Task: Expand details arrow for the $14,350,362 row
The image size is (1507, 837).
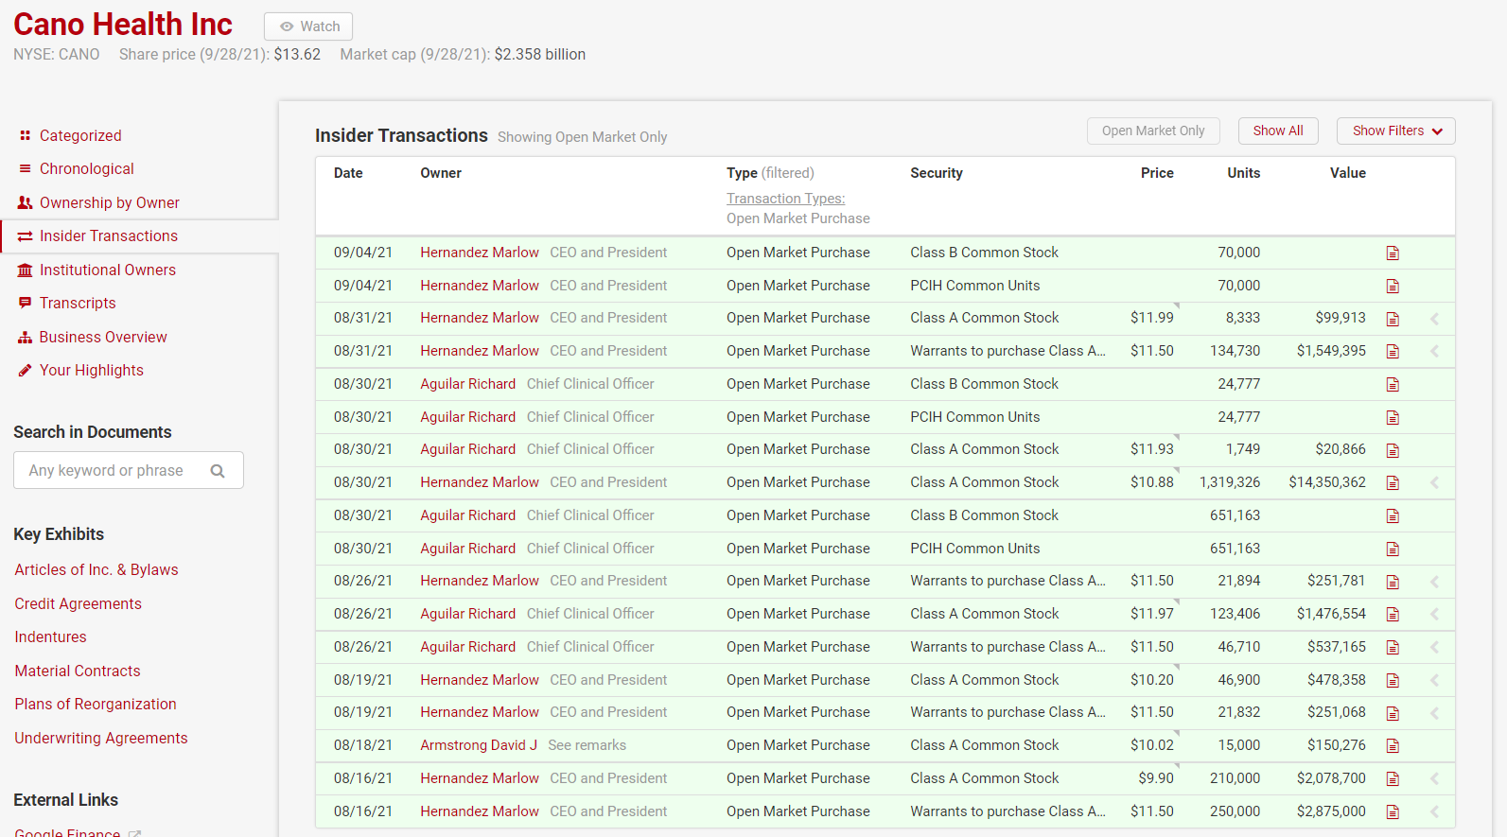Action: coord(1434,482)
